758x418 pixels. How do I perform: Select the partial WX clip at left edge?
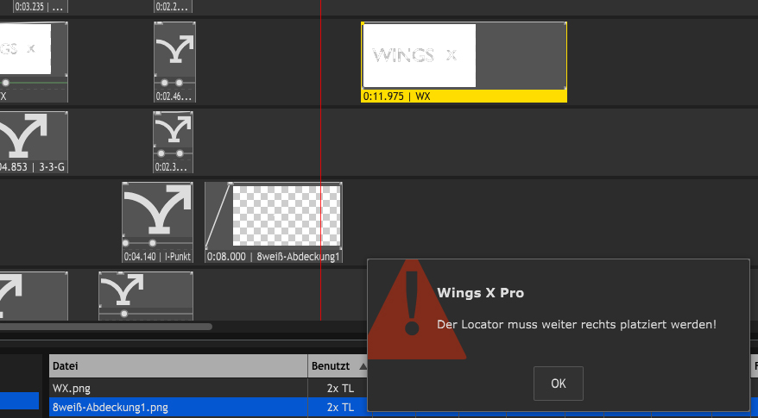(34, 62)
